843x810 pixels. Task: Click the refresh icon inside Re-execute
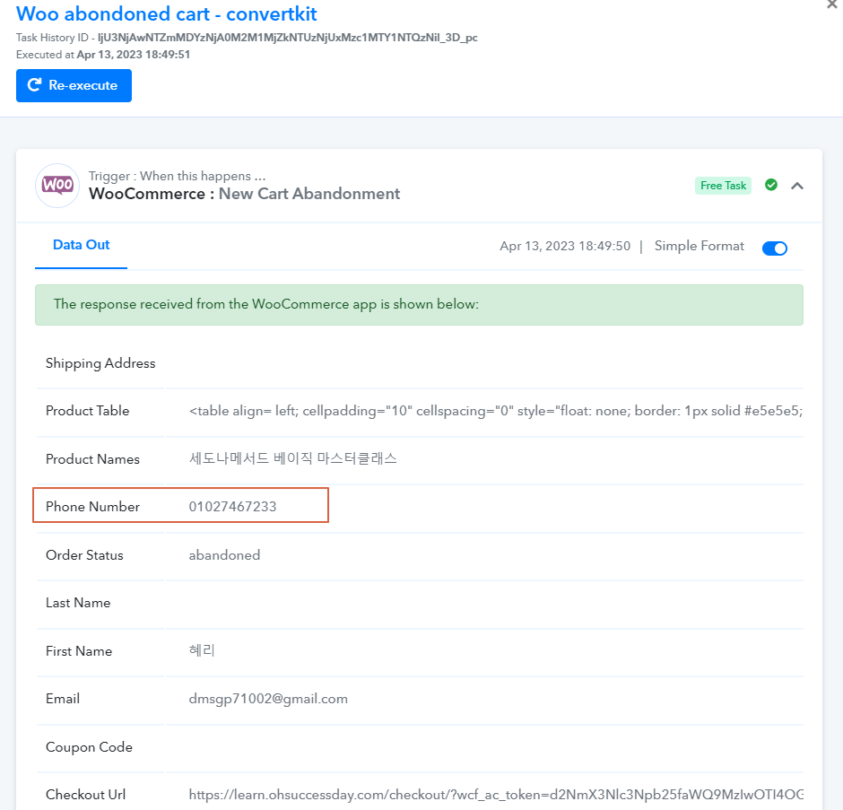tap(34, 85)
